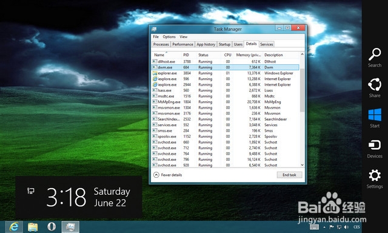Open the Options menu
This screenshot has height=233, width=388.
coord(169,36)
